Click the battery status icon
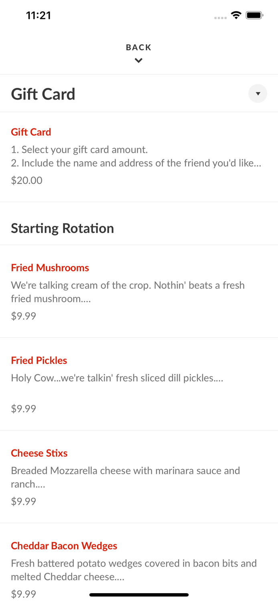The image size is (278, 602). (254, 15)
